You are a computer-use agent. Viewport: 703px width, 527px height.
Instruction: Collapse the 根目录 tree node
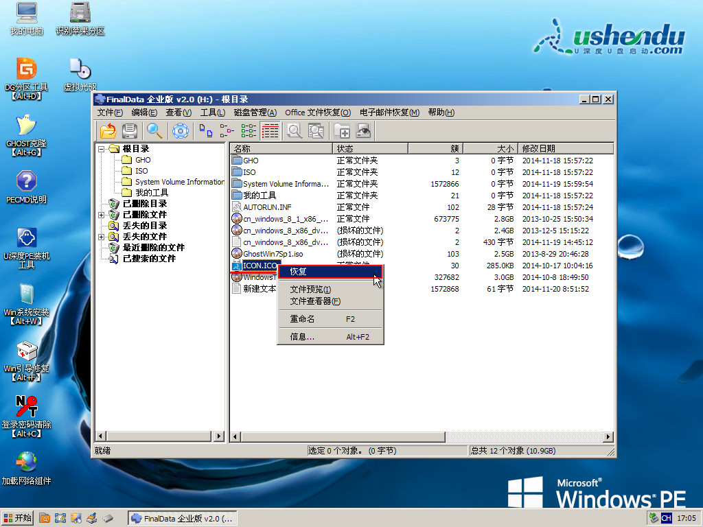click(x=102, y=149)
